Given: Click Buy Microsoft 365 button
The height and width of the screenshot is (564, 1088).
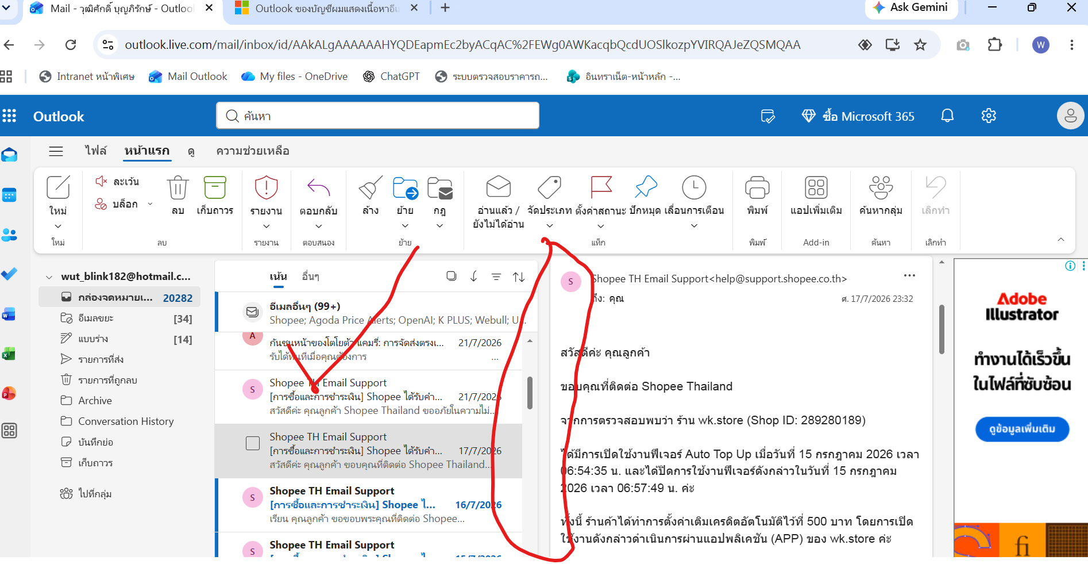Looking at the screenshot, I should [858, 116].
